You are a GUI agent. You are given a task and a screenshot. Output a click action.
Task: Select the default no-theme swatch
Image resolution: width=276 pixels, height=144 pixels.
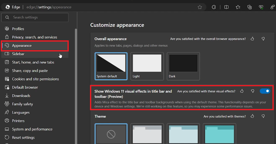111,134
